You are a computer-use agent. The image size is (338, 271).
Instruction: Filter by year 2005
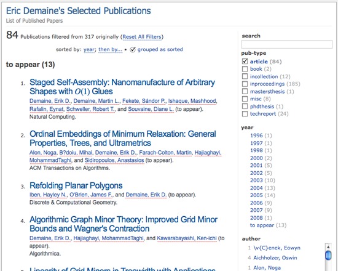click(256, 195)
